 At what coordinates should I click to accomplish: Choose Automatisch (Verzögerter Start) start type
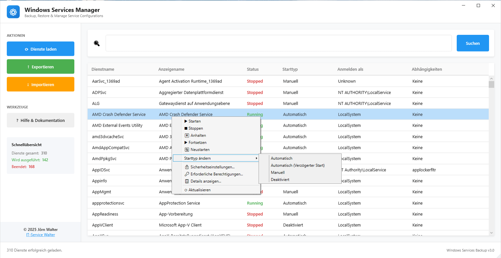(x=297, y=165)
